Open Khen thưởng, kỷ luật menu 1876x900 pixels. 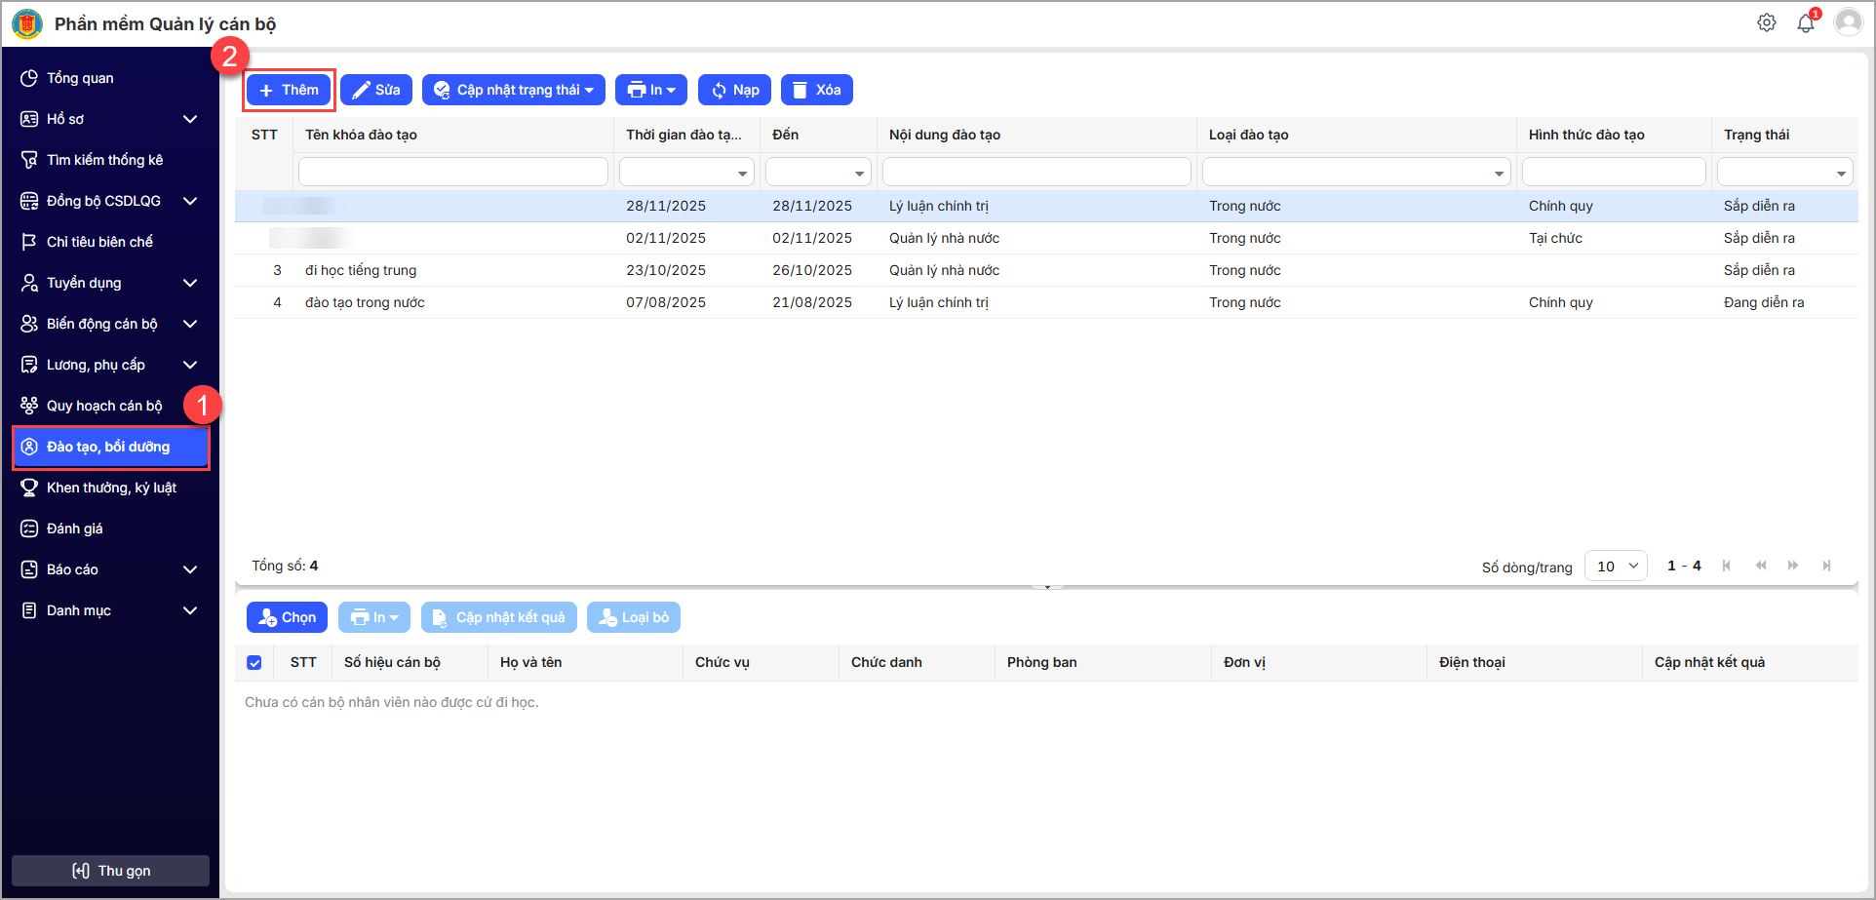point(110,488)
